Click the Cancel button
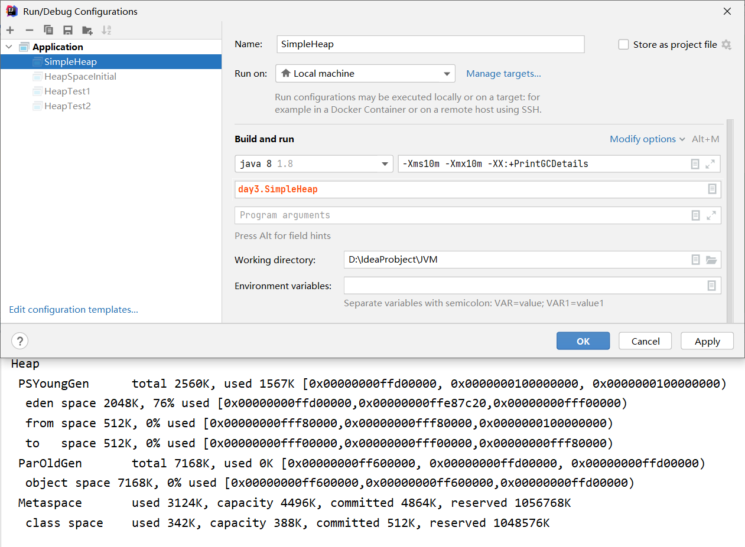745x547 pixels. (645, 341)
